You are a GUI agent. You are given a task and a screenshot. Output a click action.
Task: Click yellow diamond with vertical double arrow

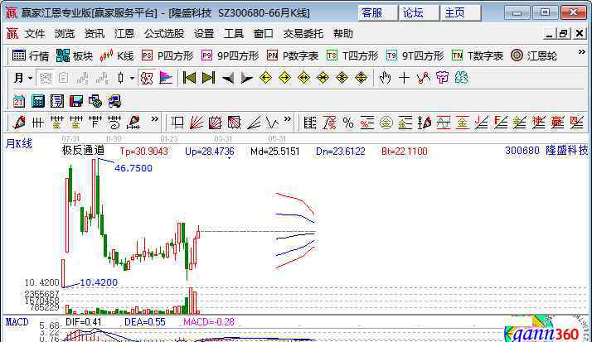point(361,78)
